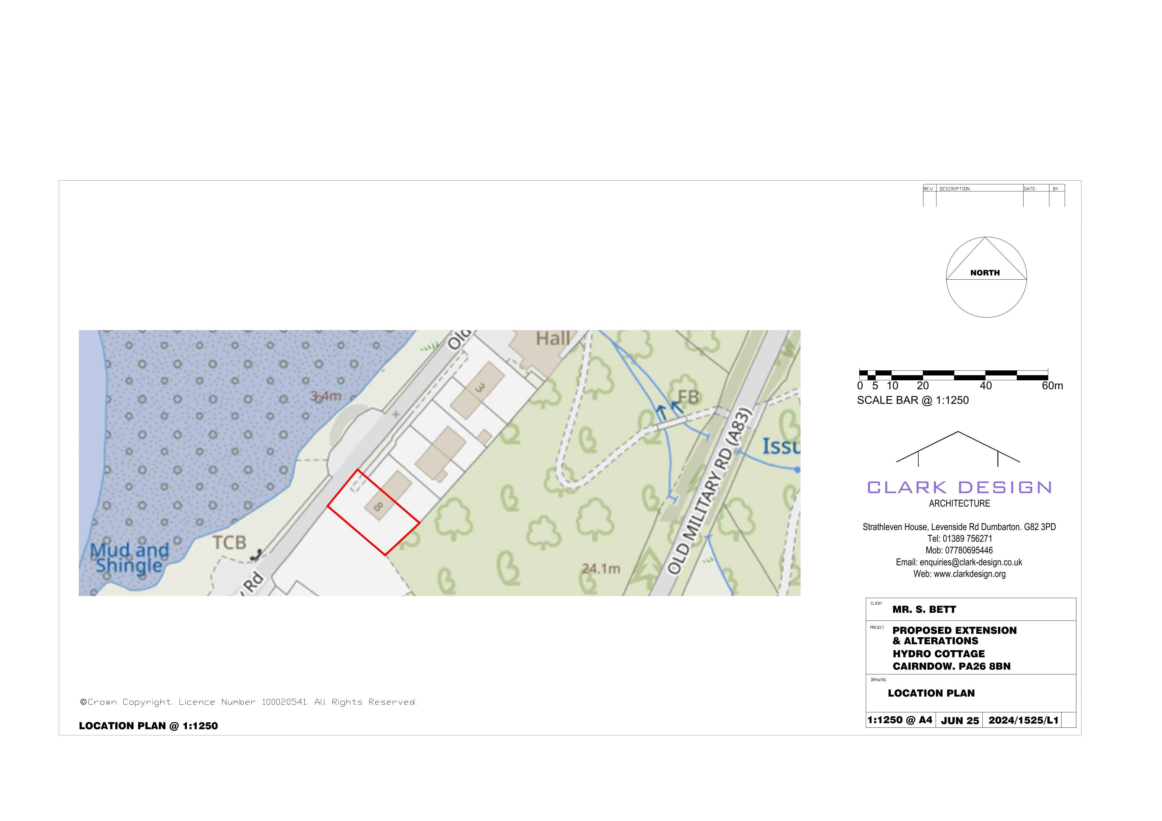Click the 'ARCHITECTURE' subtitle
Image resolution: width=1162 pixels, height=821 pixels.
[959, 503]
